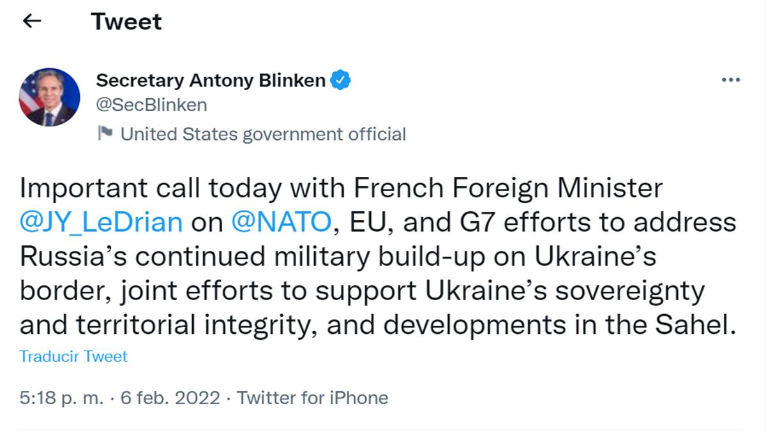This screenshot has height=431, width=766.
Task: Click the 5:18 p. m. timestamp
Action: click(61, 398)
